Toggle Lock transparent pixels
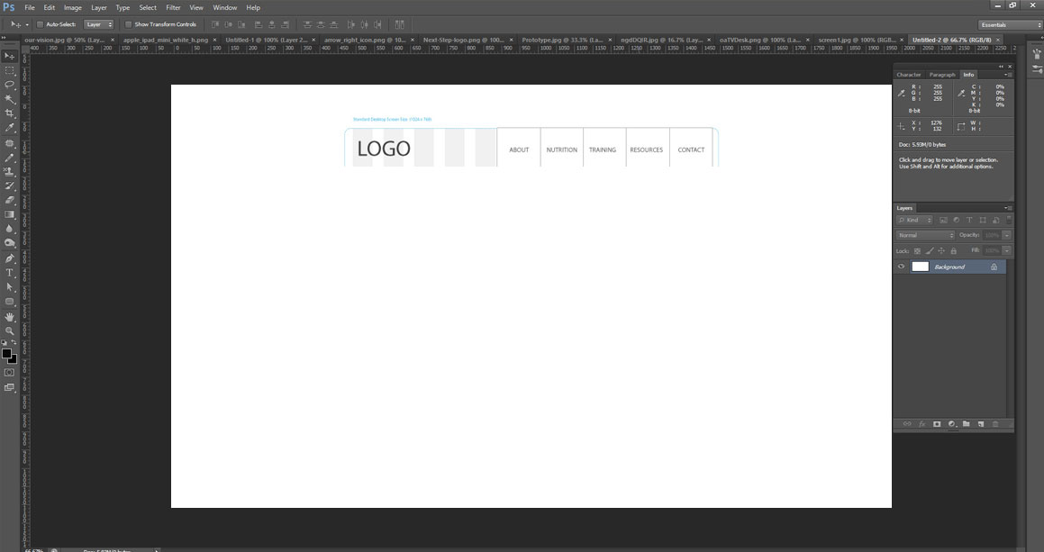 (918, 251)
